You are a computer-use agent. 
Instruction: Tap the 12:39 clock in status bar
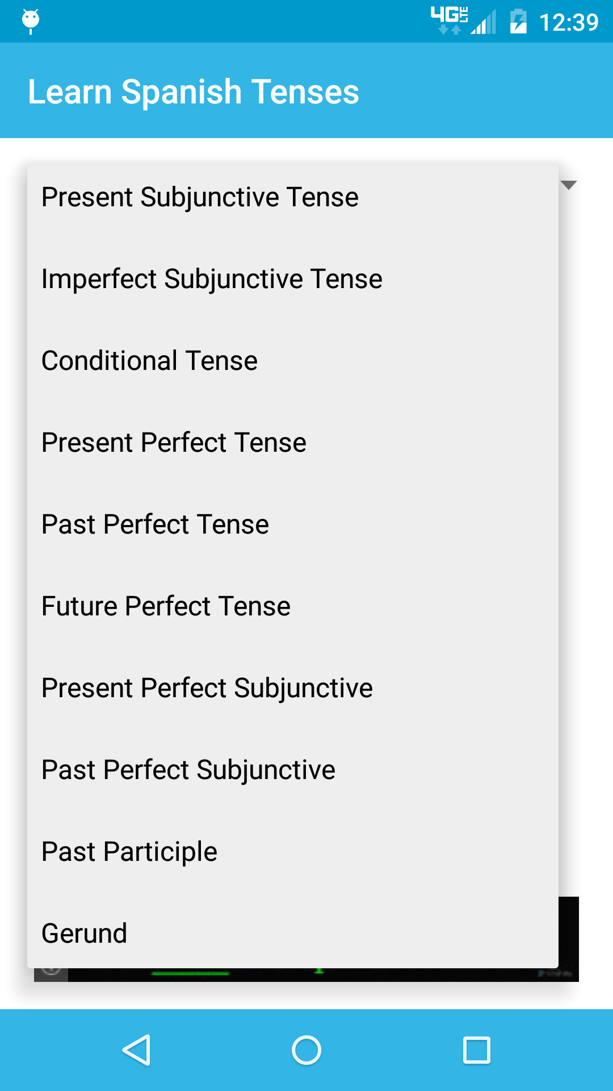[x=569, y=23]
